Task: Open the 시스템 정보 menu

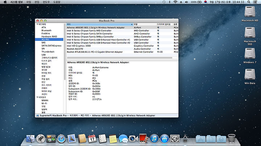Action: tap(16, 2)
